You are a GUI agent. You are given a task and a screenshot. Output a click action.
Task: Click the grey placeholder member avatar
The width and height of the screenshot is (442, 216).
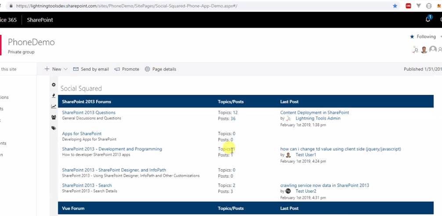pyautogui.click(x=433, y=50)
